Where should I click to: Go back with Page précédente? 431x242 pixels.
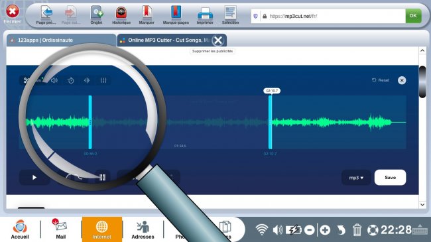tap(46, 15)
